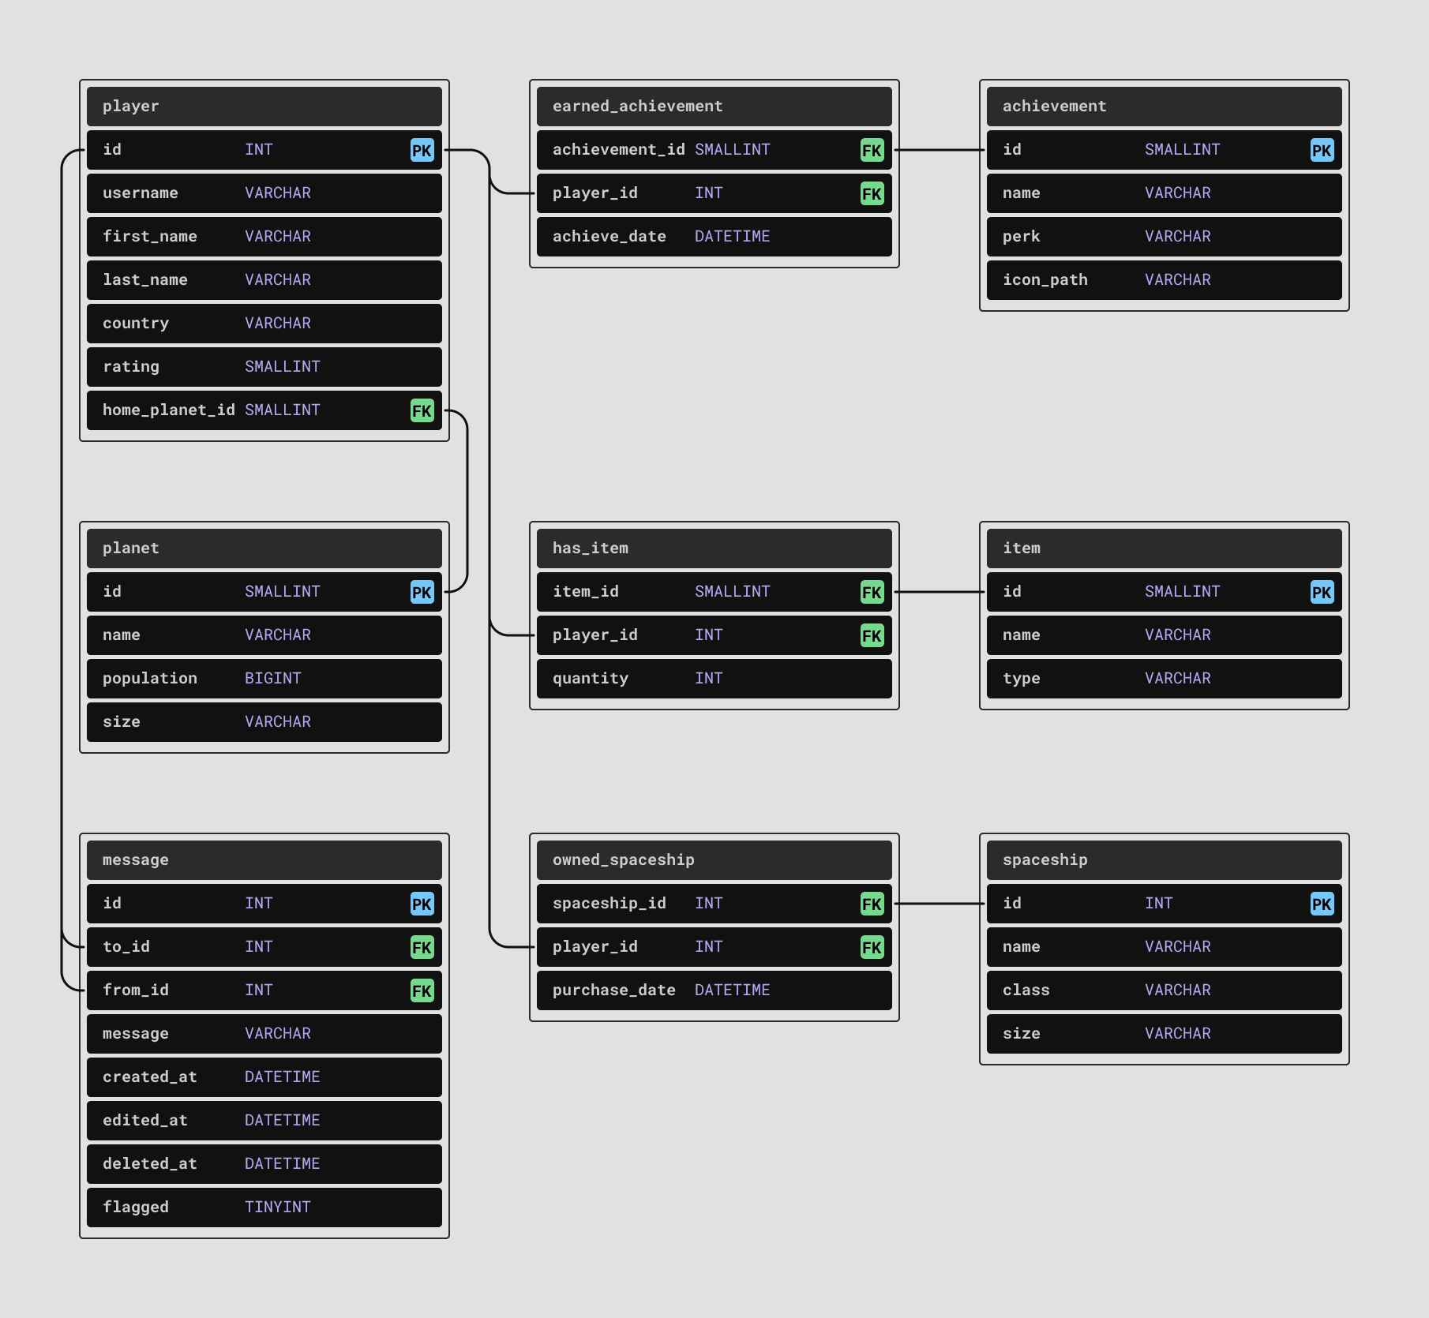Click the last_name column row
The image size is (1429, 1318).
pyautogui.click(x=264, y=280)
